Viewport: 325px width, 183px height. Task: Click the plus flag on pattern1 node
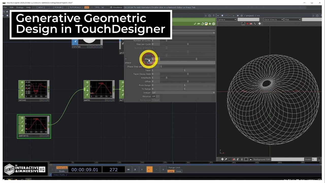point(48,136)
